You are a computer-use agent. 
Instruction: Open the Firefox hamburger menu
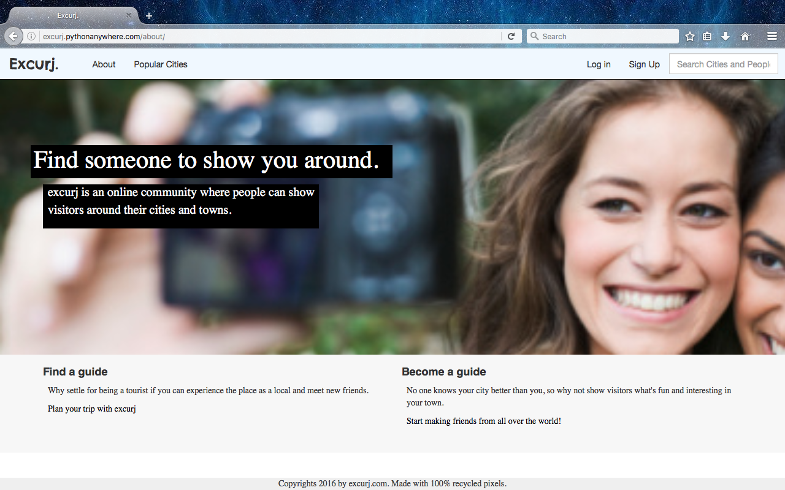(x=772, y=36)
